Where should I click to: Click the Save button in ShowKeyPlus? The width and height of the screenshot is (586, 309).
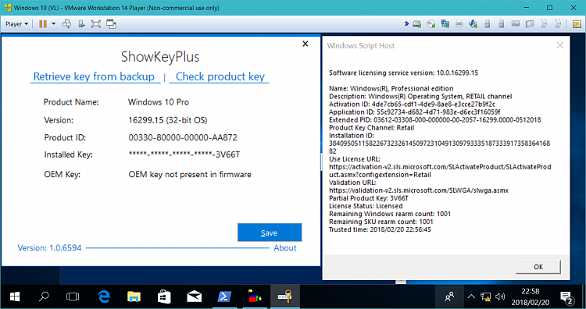click(270, 233)
